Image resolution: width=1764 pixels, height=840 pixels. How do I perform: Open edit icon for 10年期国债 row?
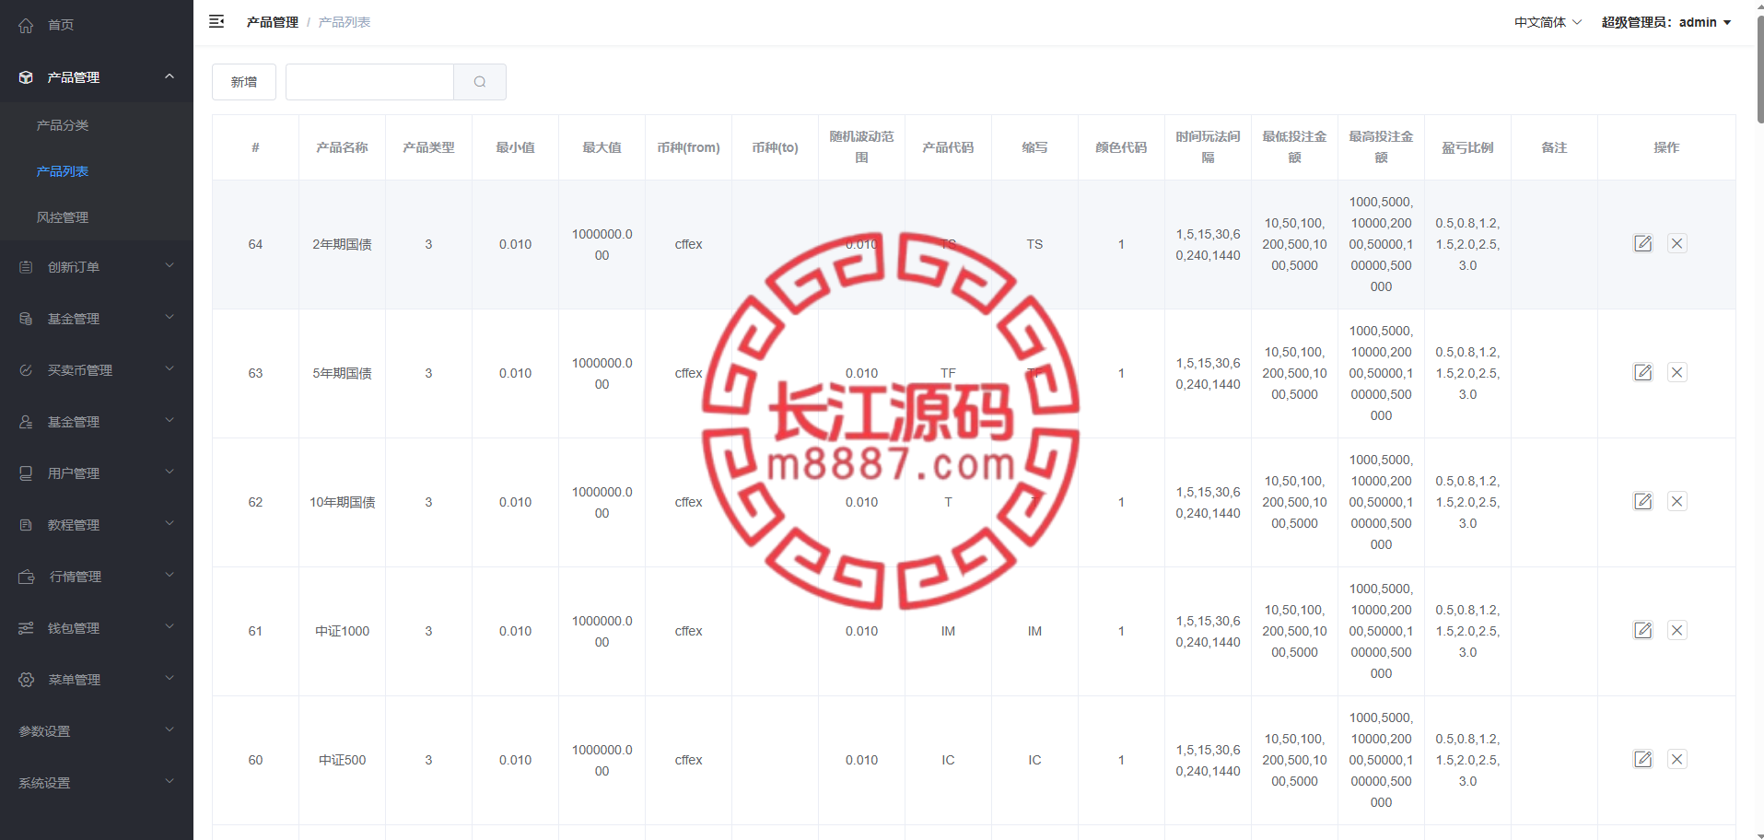(x=1642, y=501)
